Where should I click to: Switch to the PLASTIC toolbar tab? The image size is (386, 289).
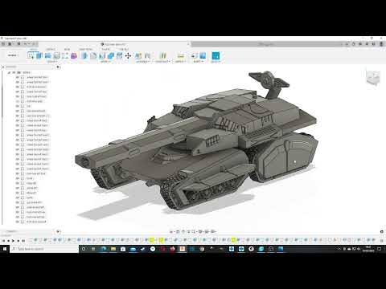pos(105,49)
